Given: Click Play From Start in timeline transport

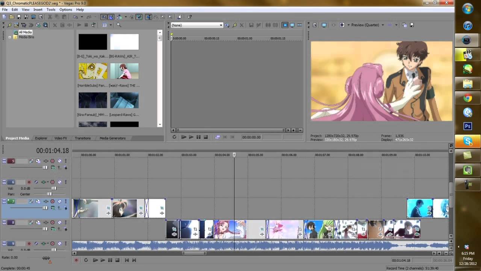Looking at the screenshot, I should tap(95, 260).
